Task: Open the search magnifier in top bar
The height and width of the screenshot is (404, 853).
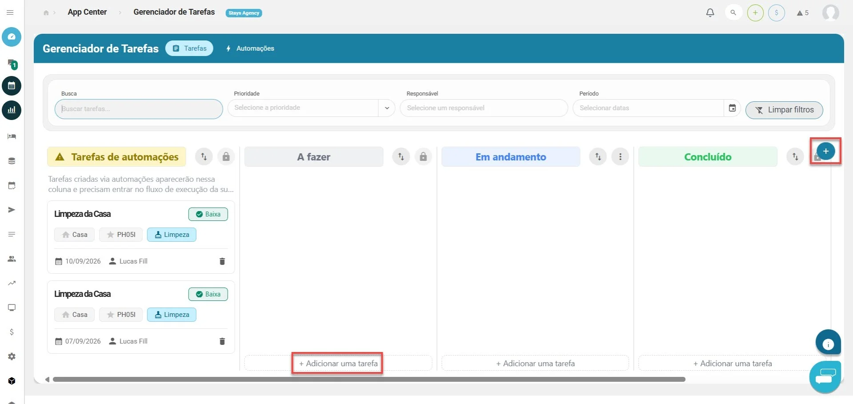Action: point(733,13)
